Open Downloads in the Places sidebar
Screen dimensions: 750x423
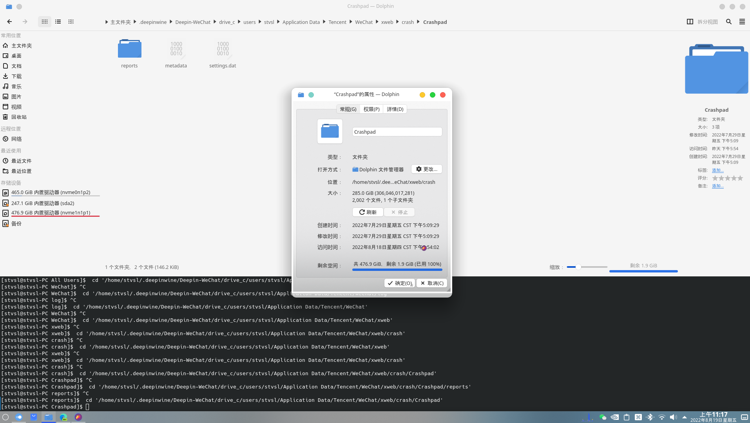[x=50, y=76]
